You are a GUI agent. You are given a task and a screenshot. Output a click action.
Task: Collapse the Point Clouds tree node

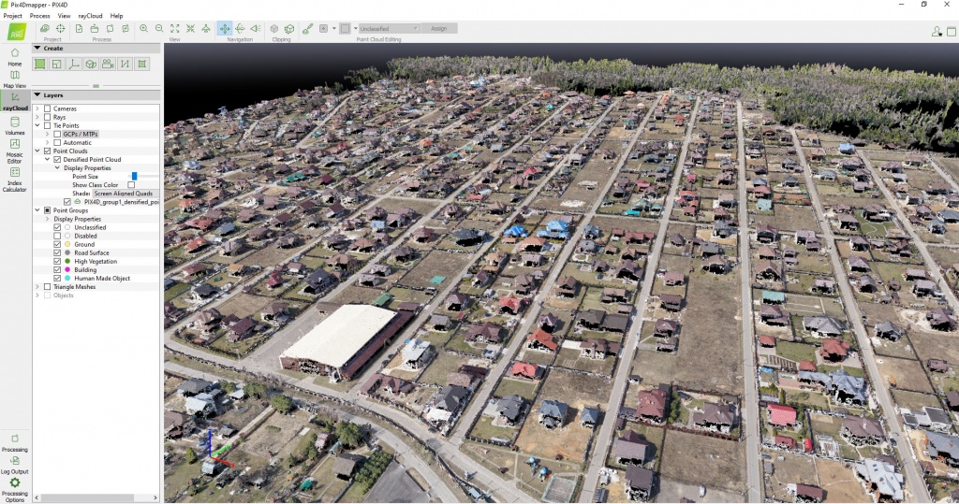coord(37,151)
